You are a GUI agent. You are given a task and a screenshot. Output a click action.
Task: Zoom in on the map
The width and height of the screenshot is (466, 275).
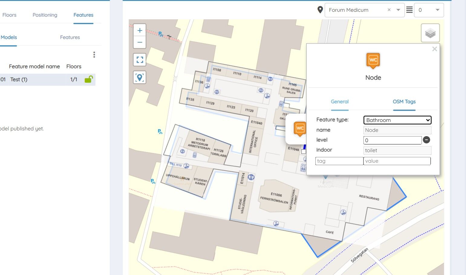tap(140, 30)
